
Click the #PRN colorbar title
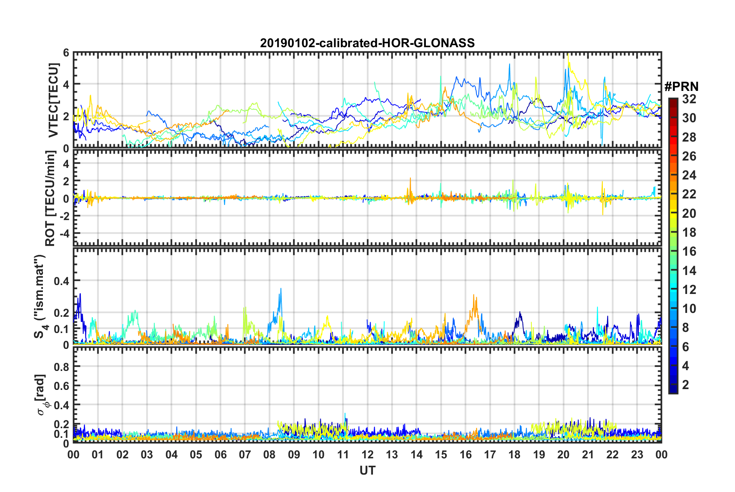click(681, 87)
